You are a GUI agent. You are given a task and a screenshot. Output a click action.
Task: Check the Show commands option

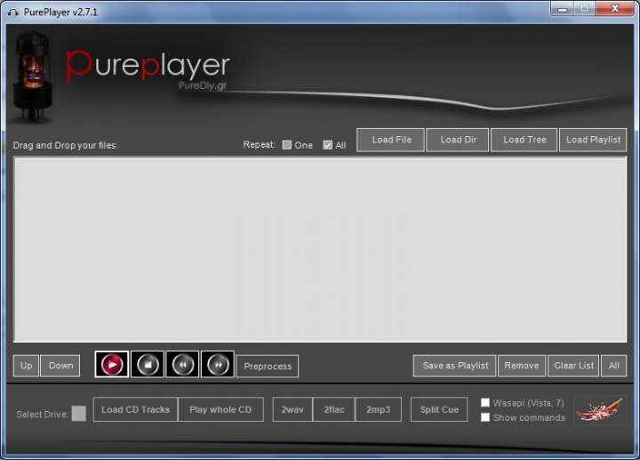tap(485, 417)
